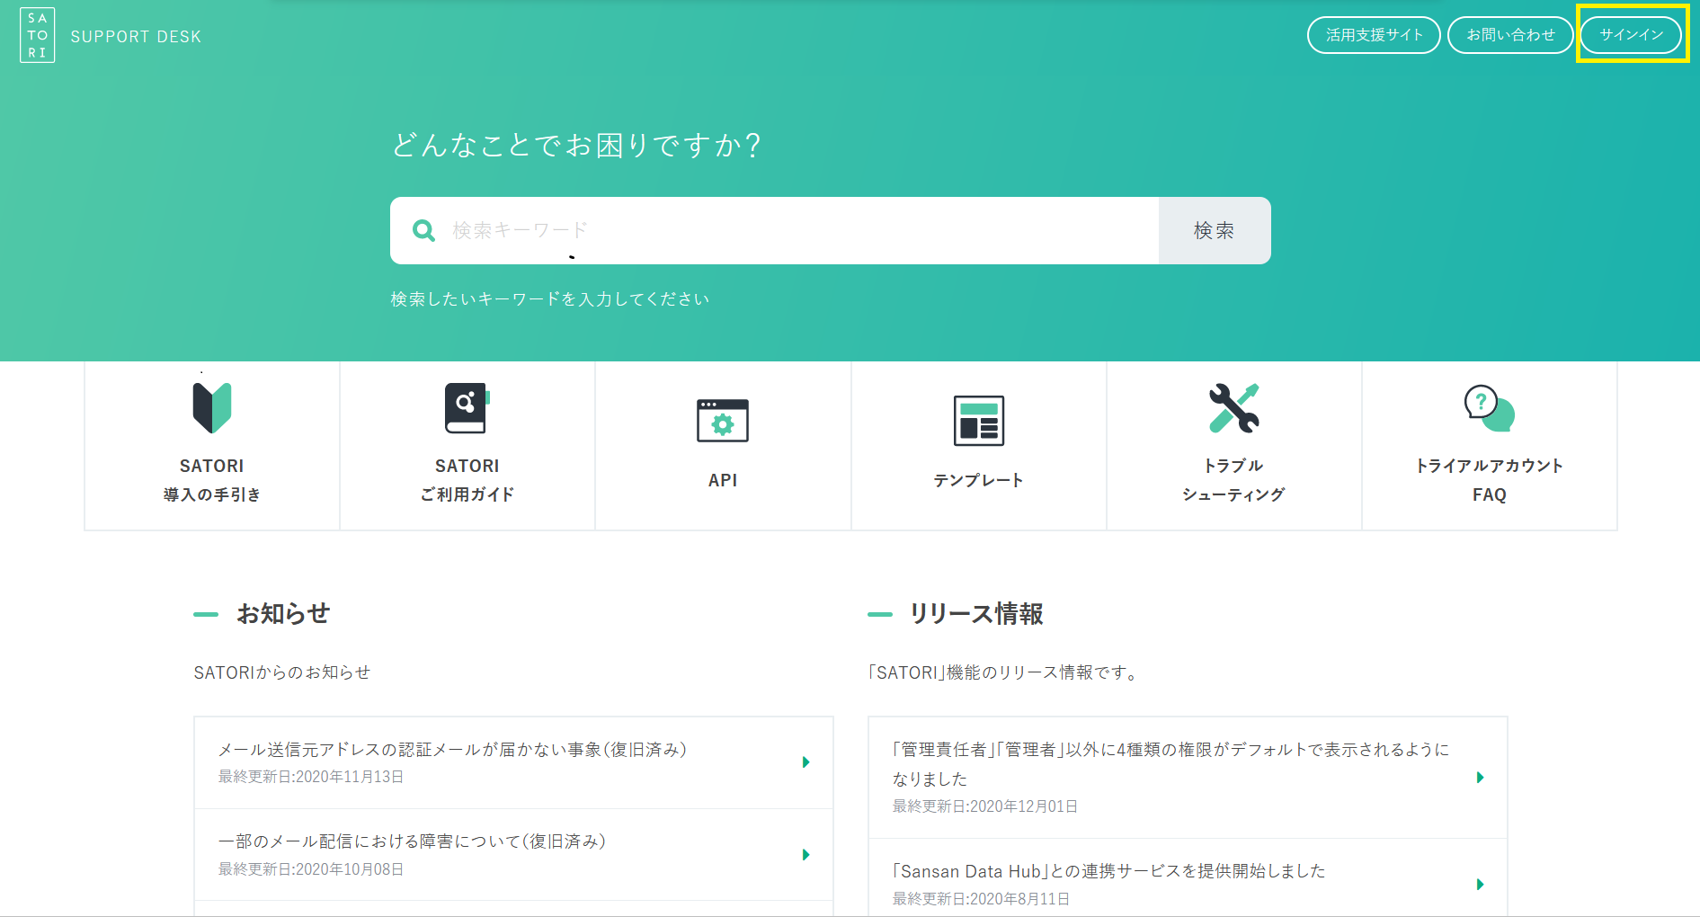Select the API gear window icon
The image size is (1700, 917).
point(722,421)
